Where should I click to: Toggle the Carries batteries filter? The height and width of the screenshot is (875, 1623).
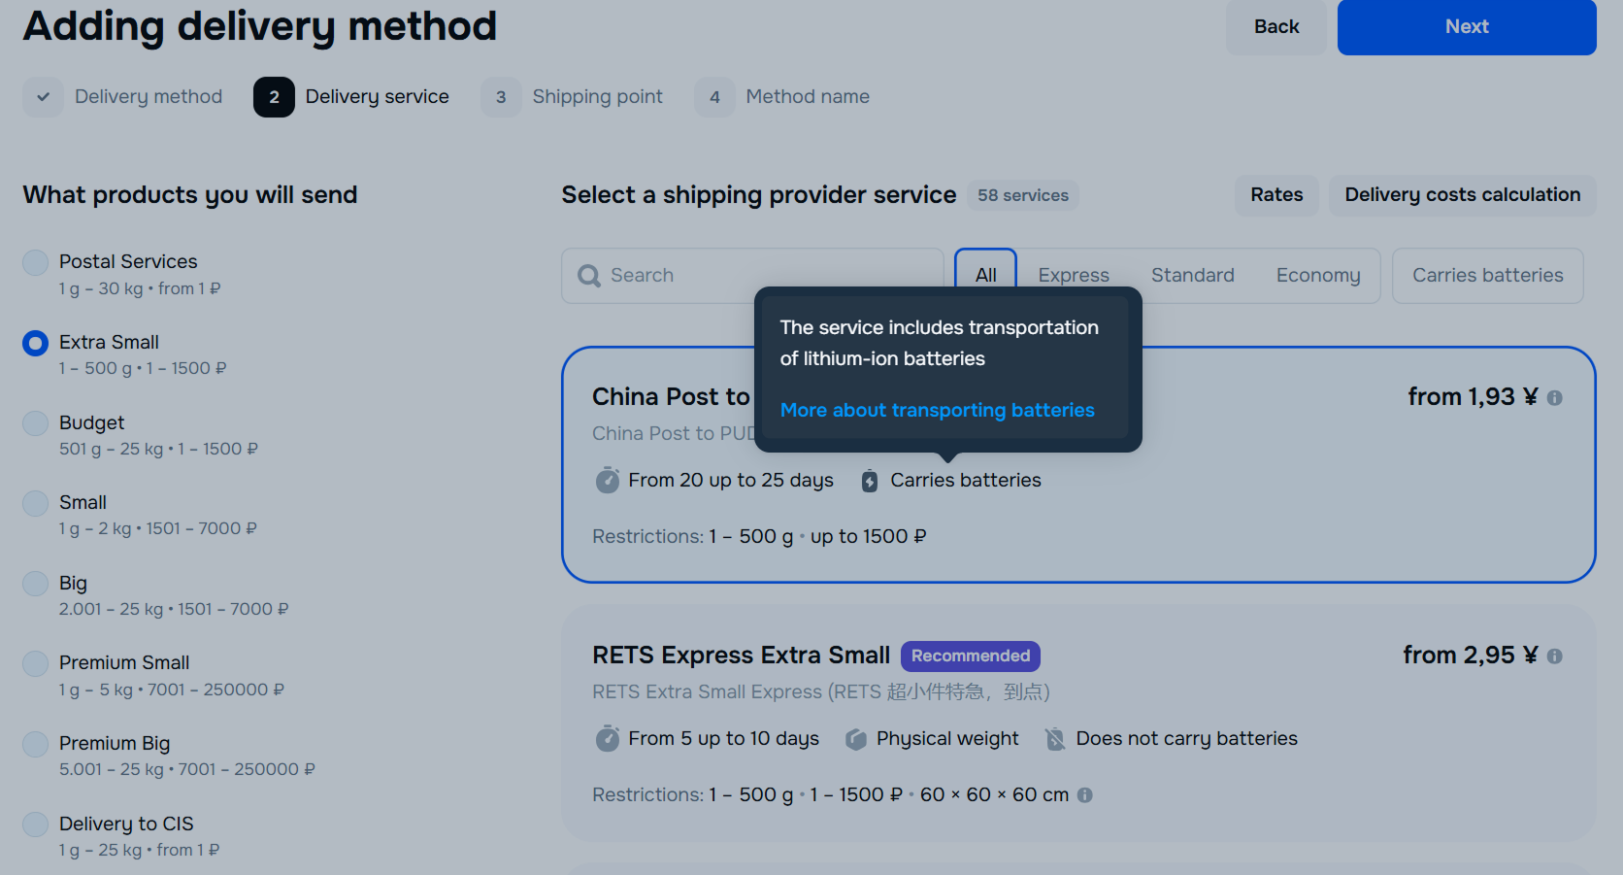point(1487,276)
